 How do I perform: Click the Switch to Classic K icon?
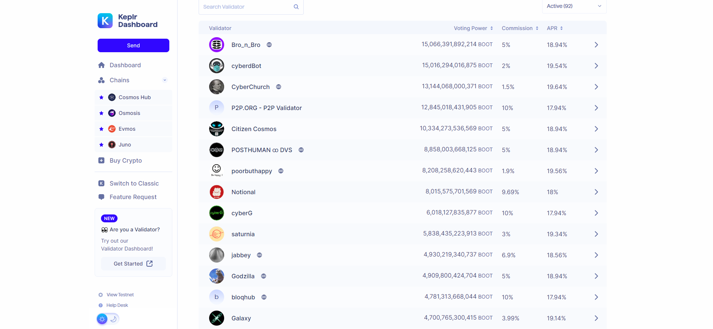(101, 183)
